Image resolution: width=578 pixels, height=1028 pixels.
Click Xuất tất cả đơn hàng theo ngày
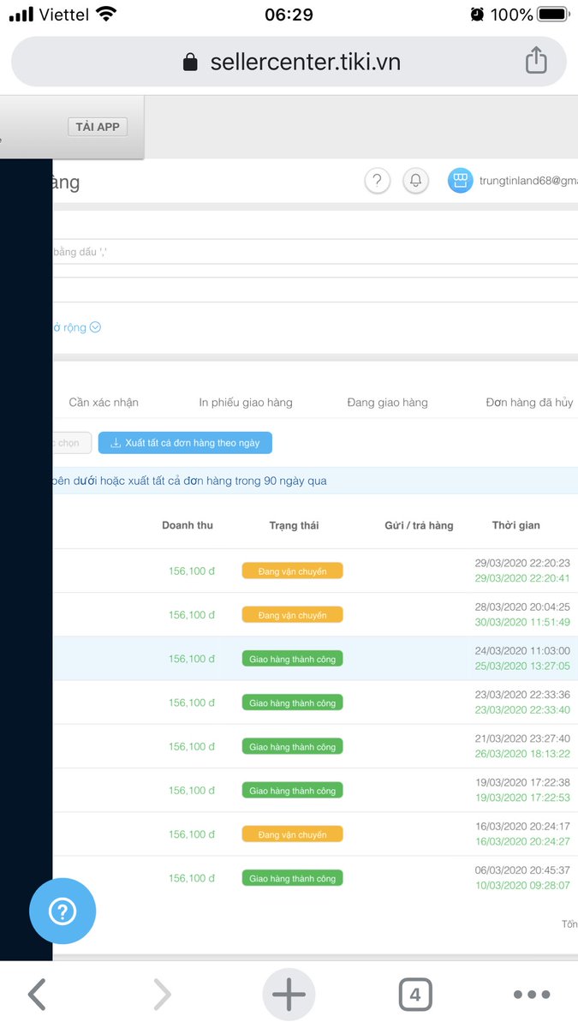click(185, 443)
